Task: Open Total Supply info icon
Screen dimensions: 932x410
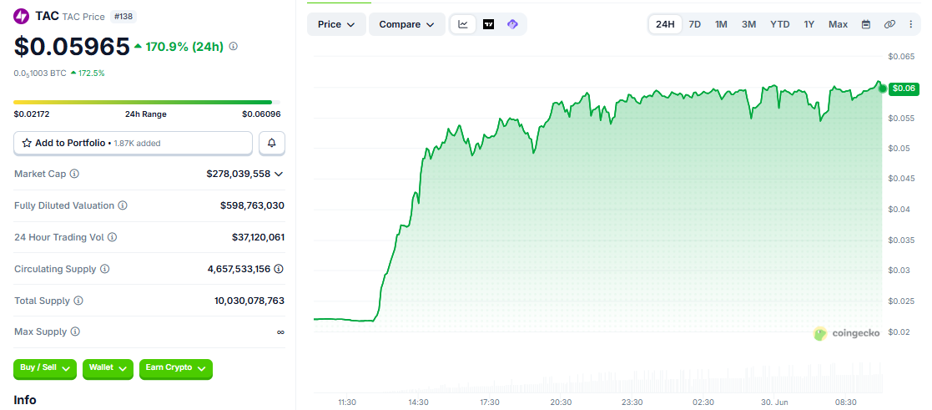Action: click(x=78, y=301)
